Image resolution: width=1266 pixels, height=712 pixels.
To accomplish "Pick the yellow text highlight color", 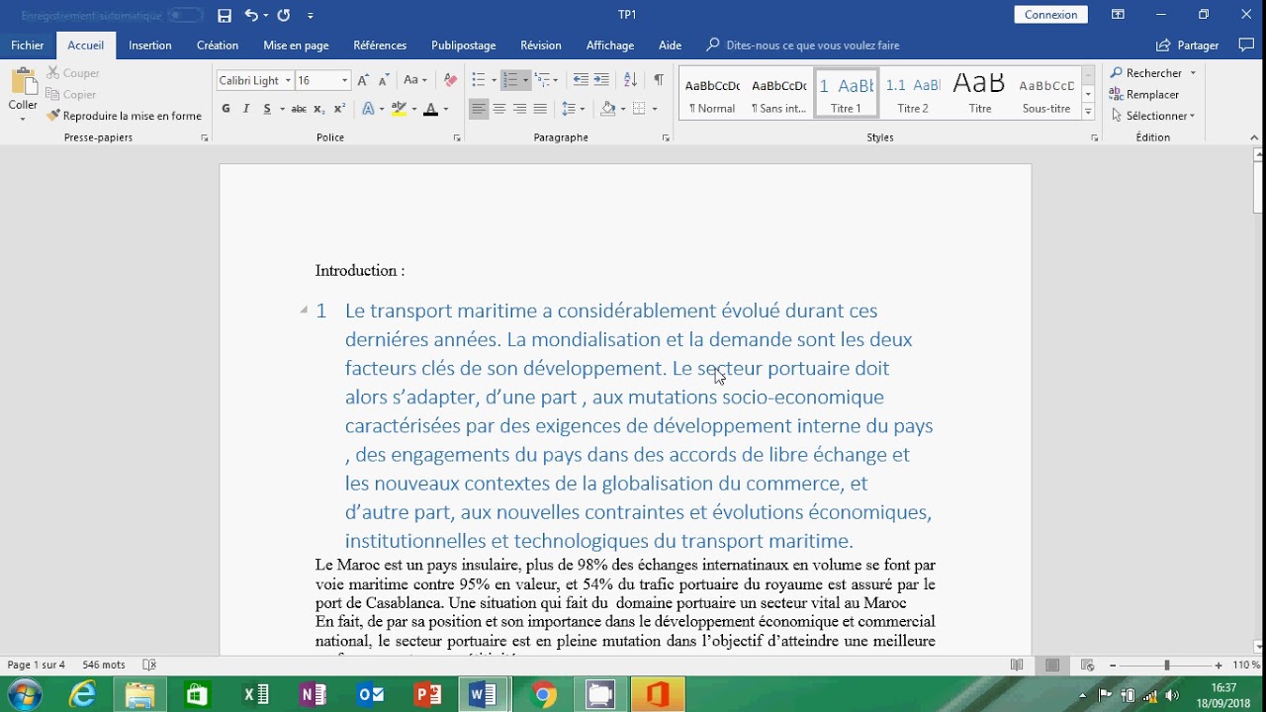I will 399,109.
